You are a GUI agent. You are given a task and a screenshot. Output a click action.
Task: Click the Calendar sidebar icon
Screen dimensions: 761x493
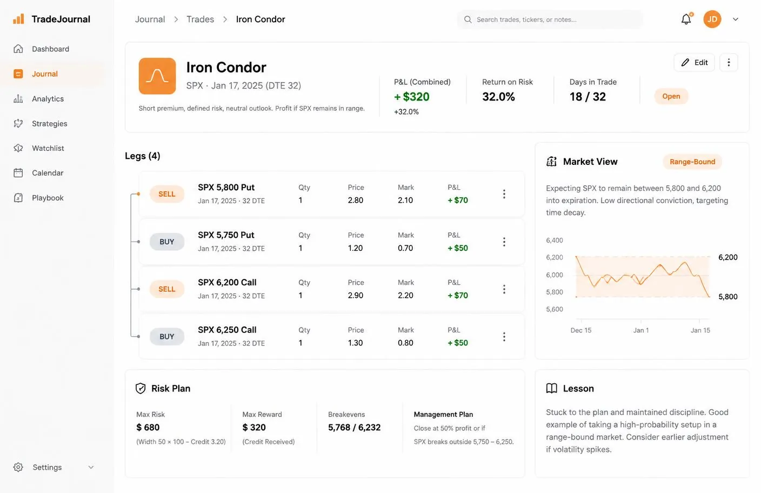pyautogui.click(x=18, y=173)
